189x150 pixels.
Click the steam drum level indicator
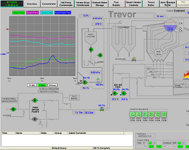pyautogui.click(x=170, y=27)
